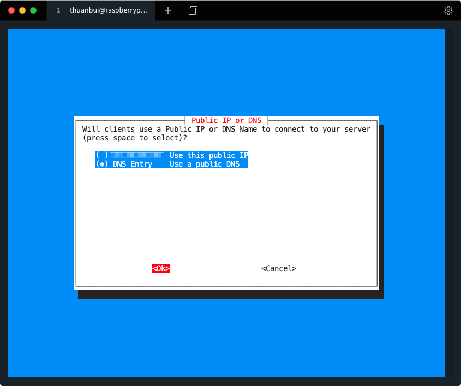
Task: Open terminal settings via gear icon
Action: pyautogui.click(x=448, y=10)
